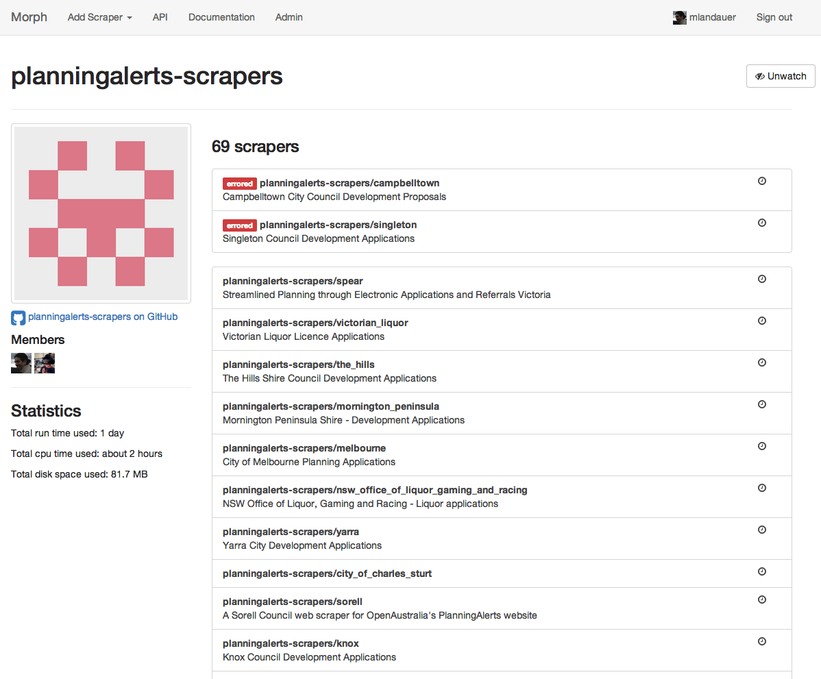The width and height of the screenshot is (821, 679).
Task: Click 'Total disk space used: 81.7 MB'
Action: click(x=79, y=474)
